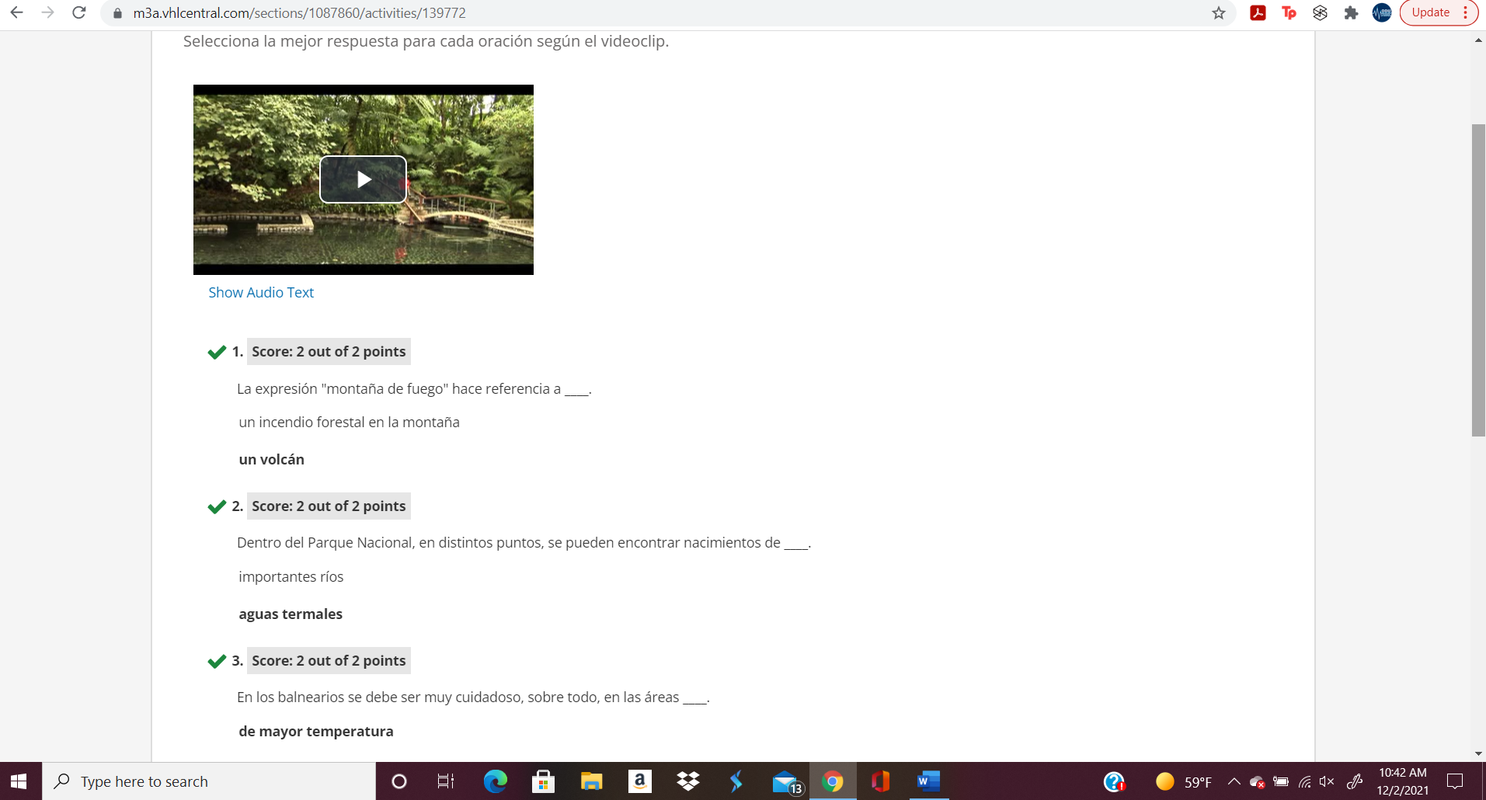Click question 3 score label
This screenshot has width=1486, height=800.
(x=329, y=661)
